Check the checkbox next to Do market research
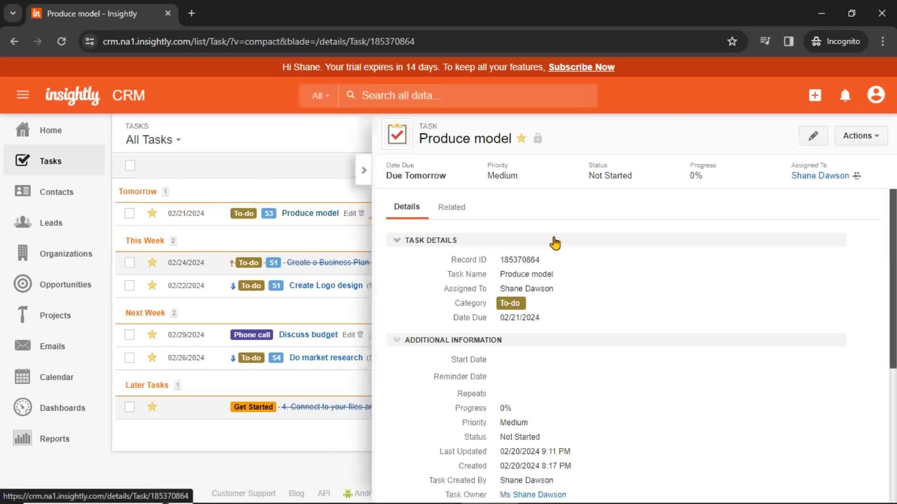The image size is (897, 504). pyautogui.click(x=129, y=357)
